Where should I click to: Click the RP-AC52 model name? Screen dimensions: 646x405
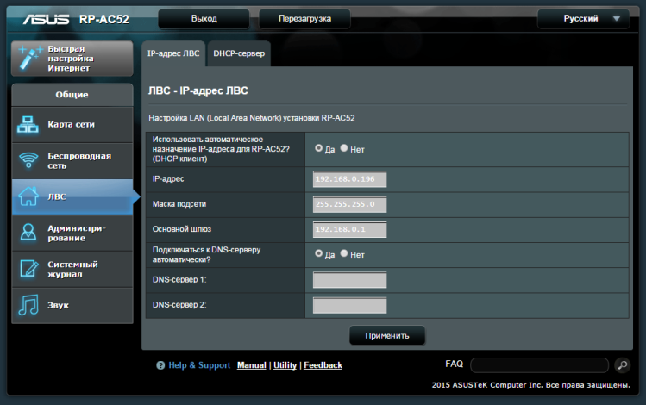pyautogui.click(x=103, y=19)
